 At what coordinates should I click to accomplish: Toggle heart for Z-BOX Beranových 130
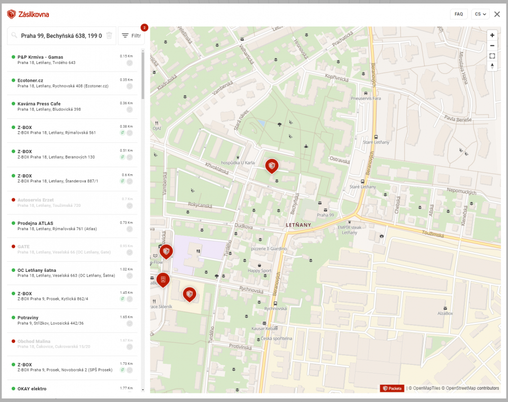click(130, 157)
